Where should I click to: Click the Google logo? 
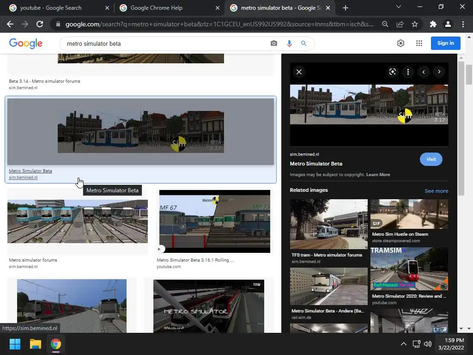(x=26, y=43)
